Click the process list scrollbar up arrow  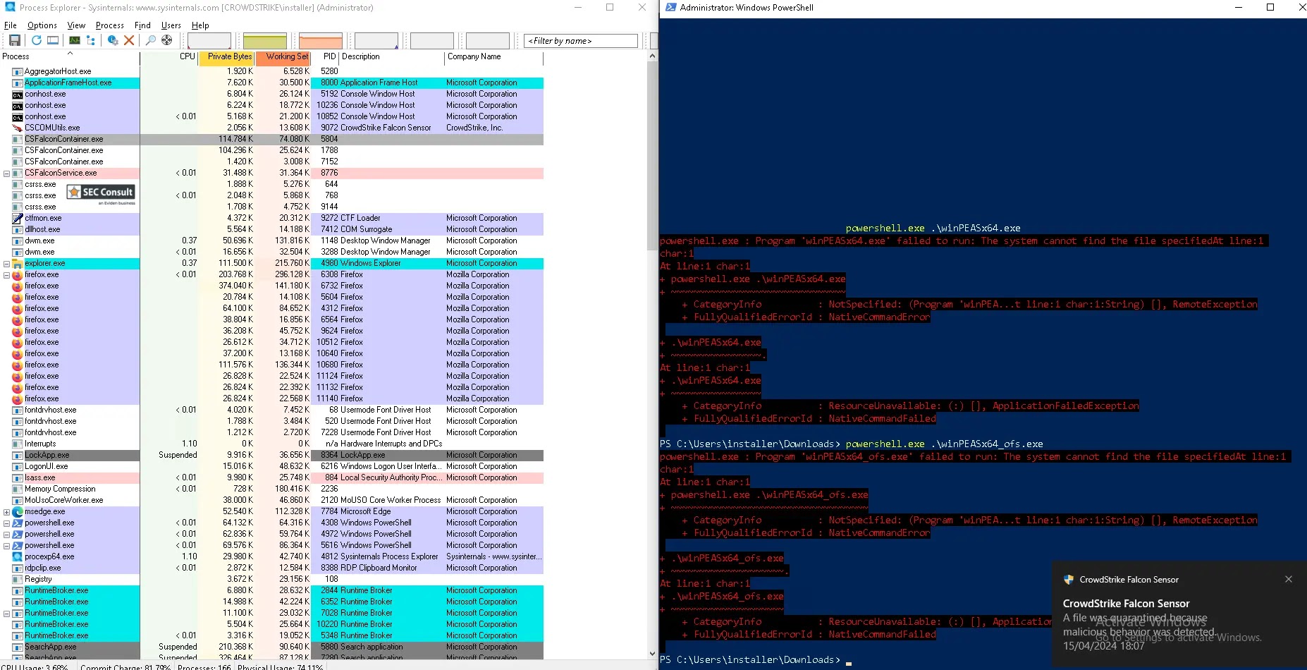[x=652, y=56]
